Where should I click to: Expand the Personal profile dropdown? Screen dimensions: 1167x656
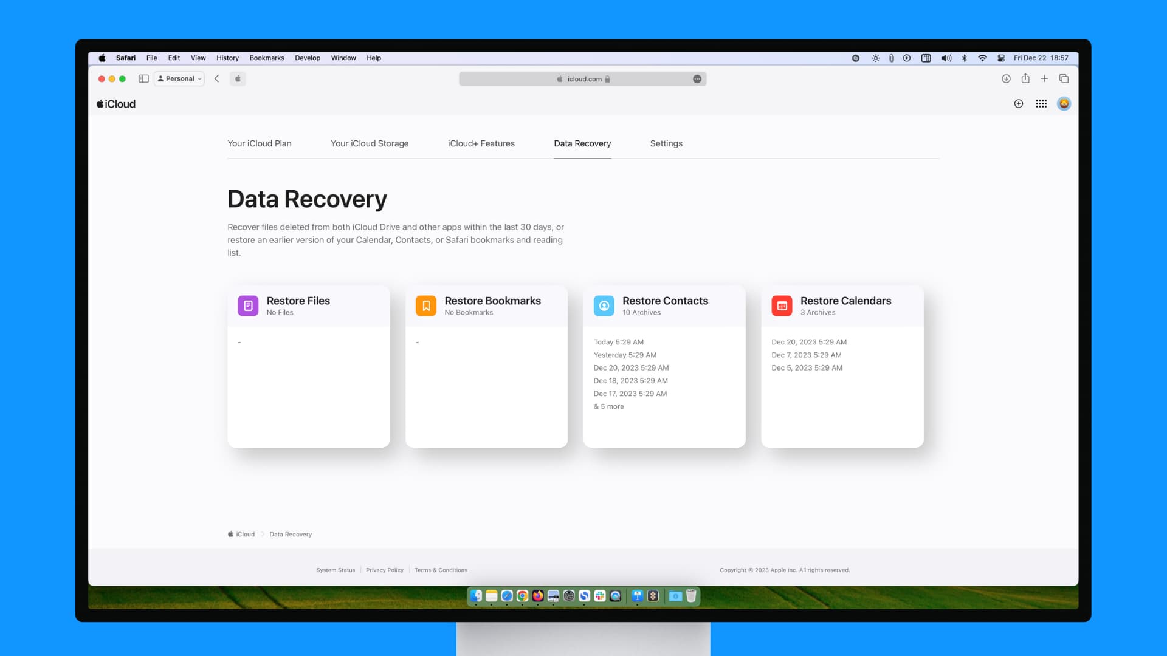[x=179, y=78]
